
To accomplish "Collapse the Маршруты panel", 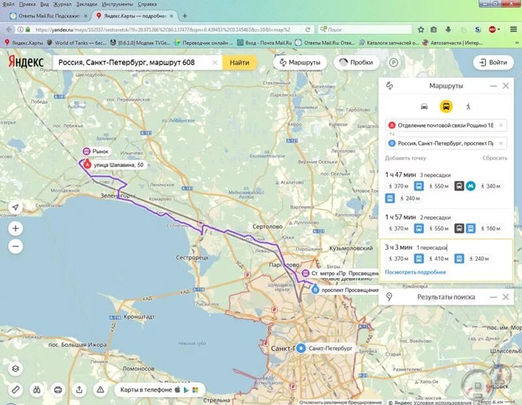I will (x=493, y=86).
